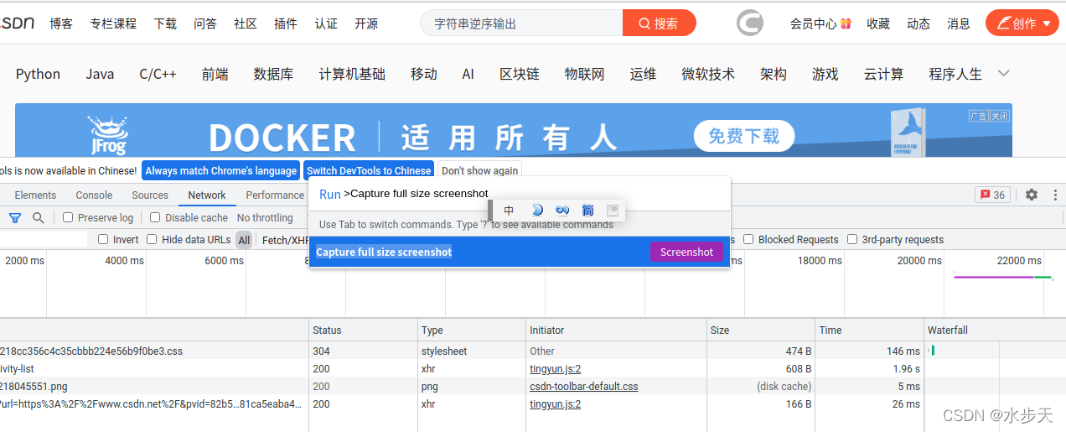
Task: Click the command menu input field
Action: [x=520, y=194]
